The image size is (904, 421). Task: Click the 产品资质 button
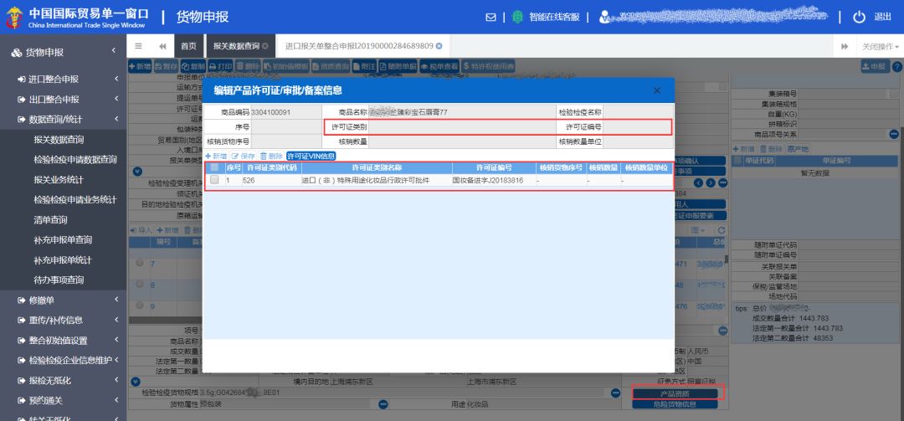[675, 394]
